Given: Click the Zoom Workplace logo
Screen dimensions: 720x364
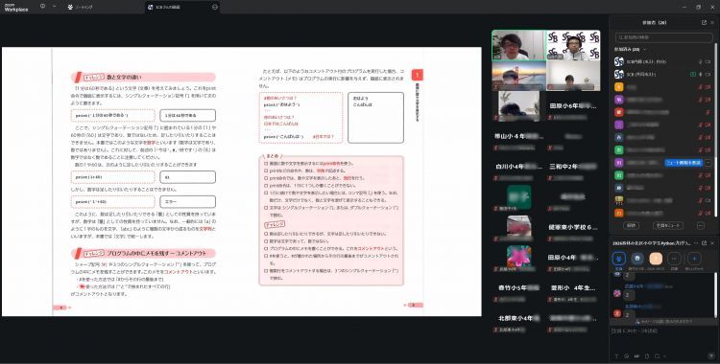Looking at the screenshot, I should (x=16, y=7).
